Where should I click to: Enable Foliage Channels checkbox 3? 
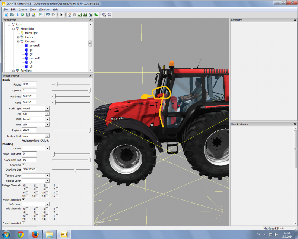(57, 185)
